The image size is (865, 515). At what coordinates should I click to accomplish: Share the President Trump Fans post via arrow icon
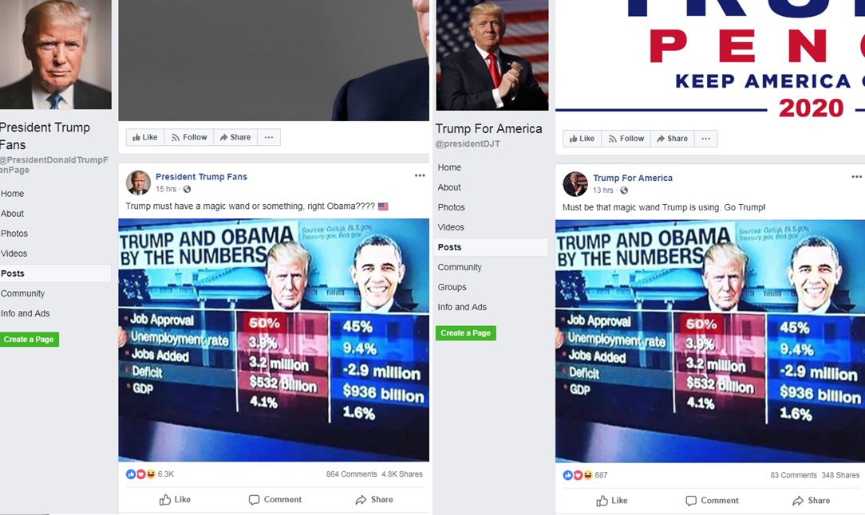(374, 500)
